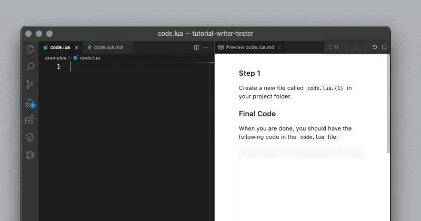Open the tree icon view in activity bar
Image resolution: width=421 pixels, height=221 pixels.
tap(30, 137)
